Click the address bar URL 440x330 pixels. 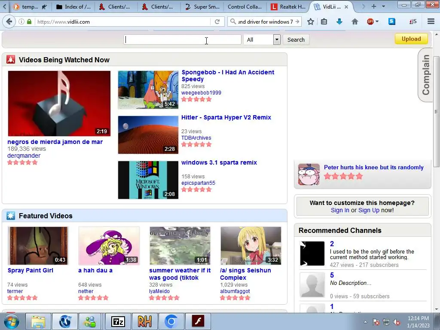[x=64, y=21]
